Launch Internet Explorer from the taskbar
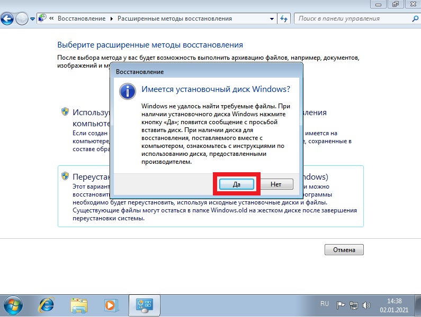This screenshot has height=317, width=421. tap(47, 305)
